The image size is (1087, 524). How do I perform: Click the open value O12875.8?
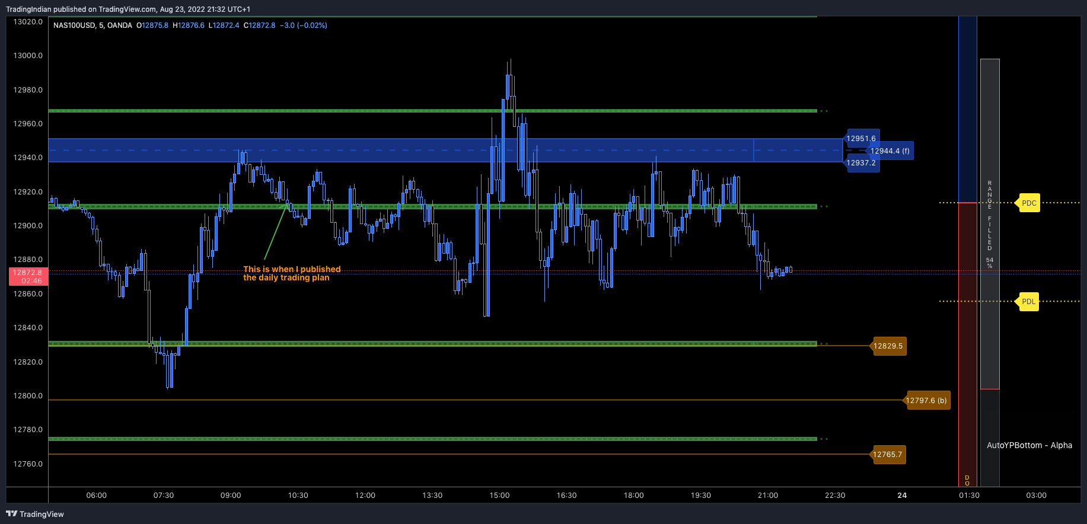tap(152, 25)
